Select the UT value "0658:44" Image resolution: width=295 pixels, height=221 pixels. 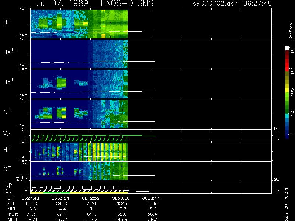[x=151, y=198]
